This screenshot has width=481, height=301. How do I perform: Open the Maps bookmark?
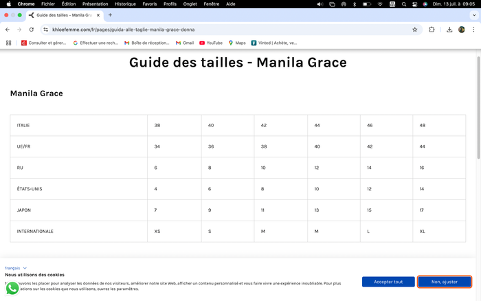tap(237, 43)
